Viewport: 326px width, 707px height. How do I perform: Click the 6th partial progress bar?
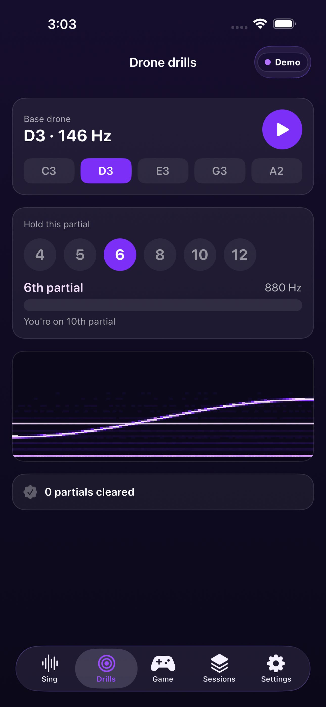(x=163, y=305)
